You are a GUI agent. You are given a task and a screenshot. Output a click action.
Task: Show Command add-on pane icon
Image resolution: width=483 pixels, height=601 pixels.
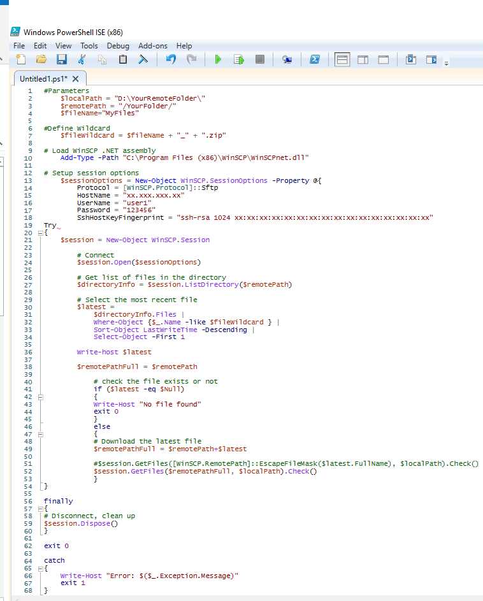click(x=431, y=59)
